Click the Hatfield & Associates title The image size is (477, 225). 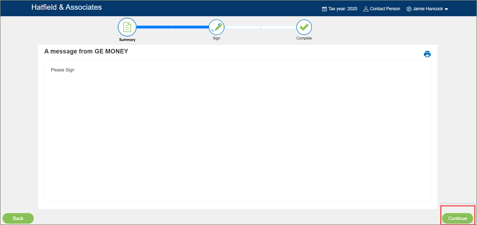pyautogui.click(x=67, y=7)
